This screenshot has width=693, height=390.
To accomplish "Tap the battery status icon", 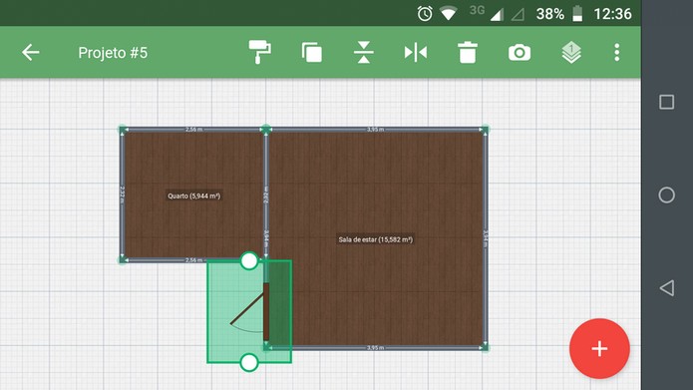I will point(577,14).
